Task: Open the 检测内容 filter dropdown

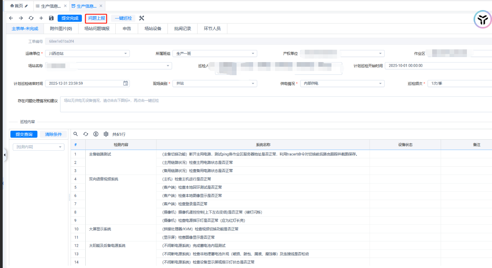Action: click(x=60, y=147)
